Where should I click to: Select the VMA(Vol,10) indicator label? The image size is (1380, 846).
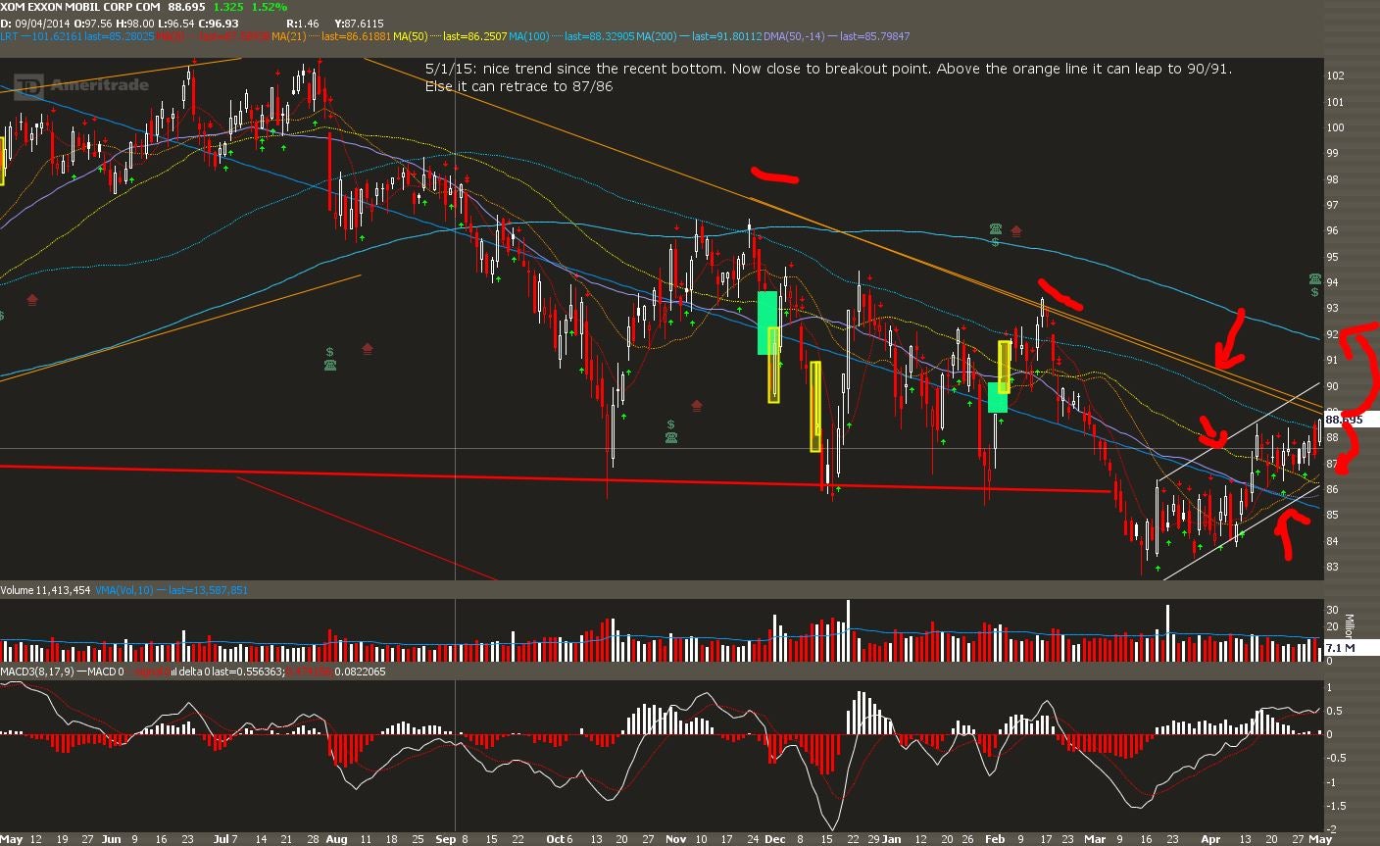pos(123,590)
